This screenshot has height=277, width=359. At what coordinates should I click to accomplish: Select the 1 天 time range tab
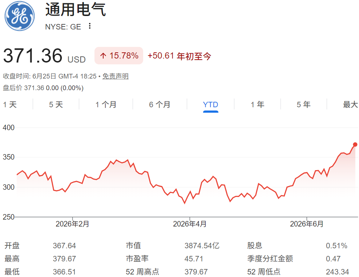10,105
